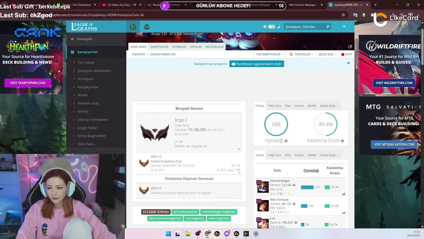Click ANASAYFA breadcrumb link
Screen dimensions: 424x239
click(138, 54)
